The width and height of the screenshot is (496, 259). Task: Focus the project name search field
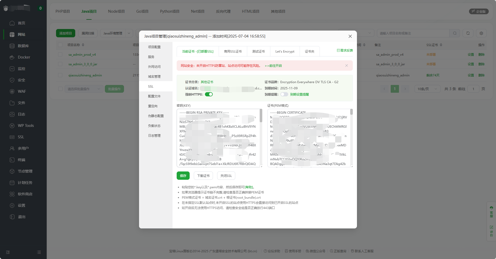(413, 33)
